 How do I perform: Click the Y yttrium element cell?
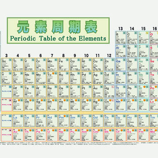(x=7, y=78)
